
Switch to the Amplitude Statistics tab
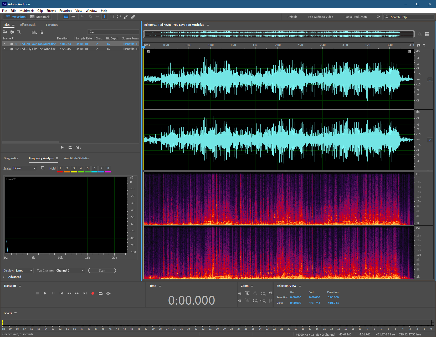pos(77,158)
